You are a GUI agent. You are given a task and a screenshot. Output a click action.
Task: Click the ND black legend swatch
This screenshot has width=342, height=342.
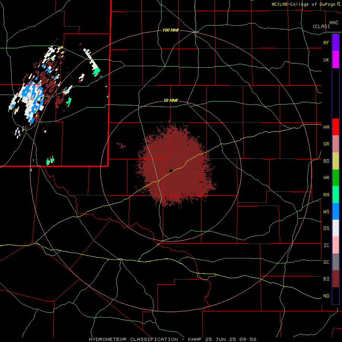336,296
